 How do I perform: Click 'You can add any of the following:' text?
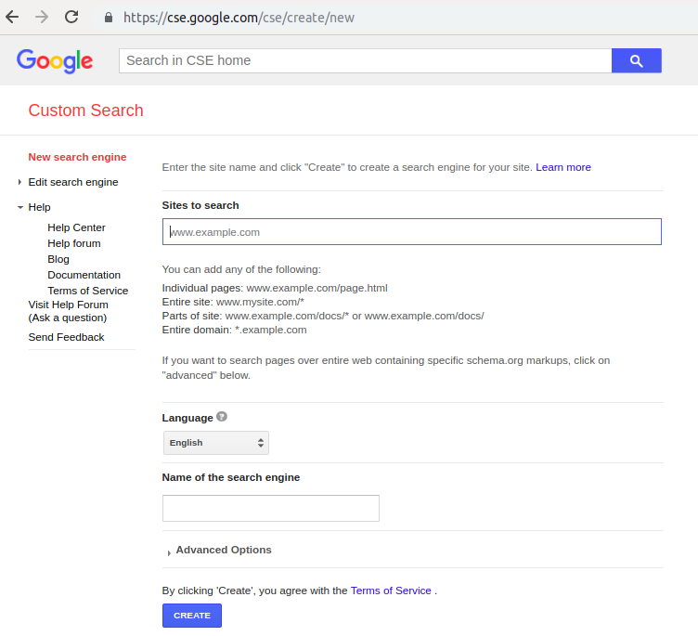[x=241, y=269]
